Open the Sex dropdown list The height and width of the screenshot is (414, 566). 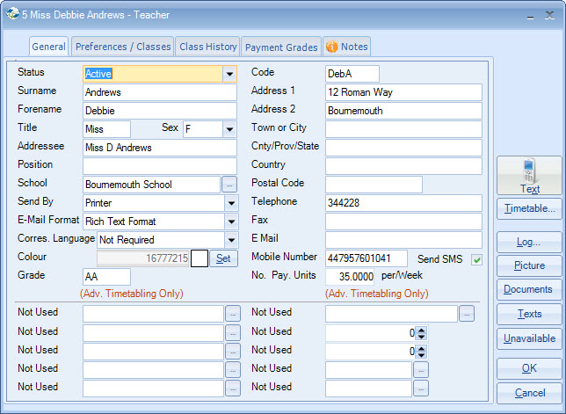point(229,129)
